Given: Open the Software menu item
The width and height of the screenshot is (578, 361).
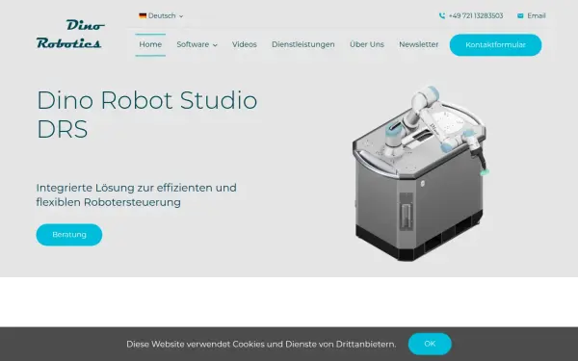Looking at the screenshot, I should 193,44.
